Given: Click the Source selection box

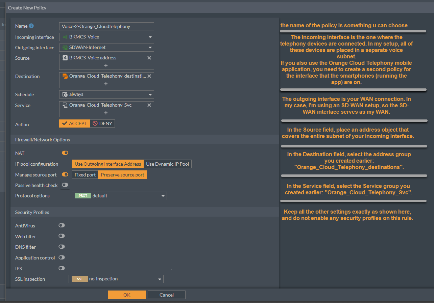Looking at the screenshot, I should (106, 62).
